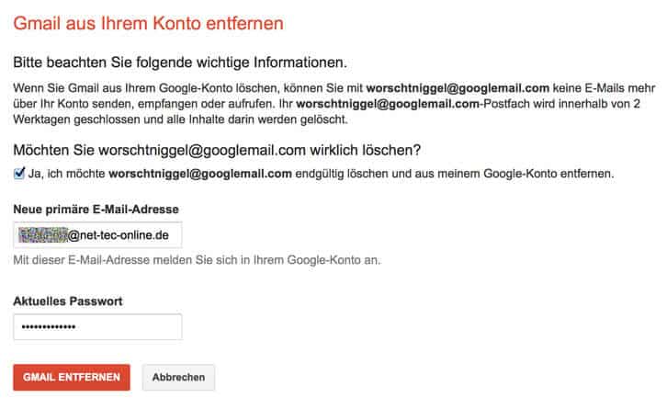Viewport: 667px width, 409px height.
Task: Focus the Neue primäre E-Mail-Adresse input field
Action: (97, 235)
